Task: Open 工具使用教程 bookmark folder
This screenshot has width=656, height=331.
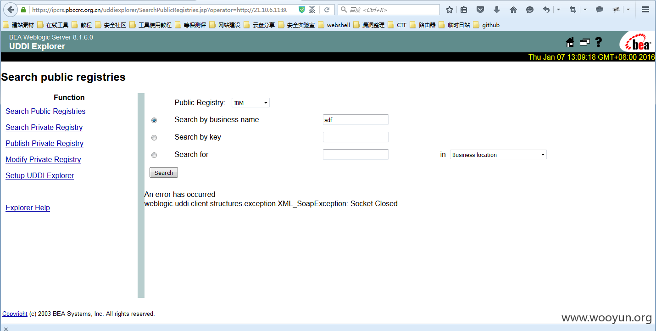Action: pyautogui.click(x=150, y=25)
